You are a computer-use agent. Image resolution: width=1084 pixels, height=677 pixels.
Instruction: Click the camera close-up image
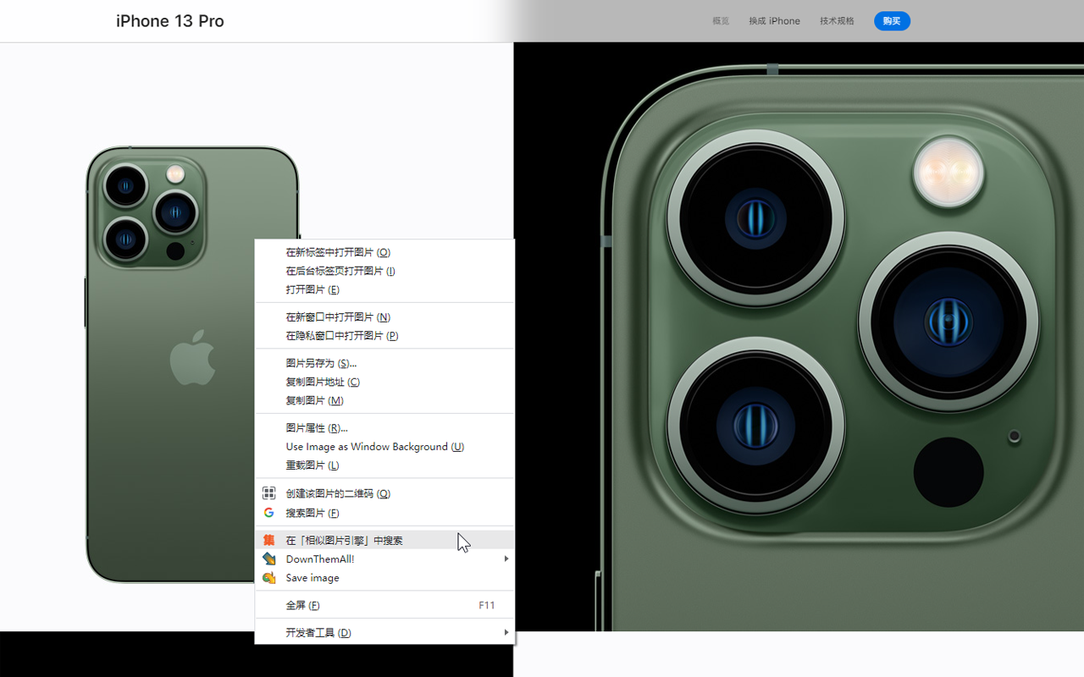(799, 337)
